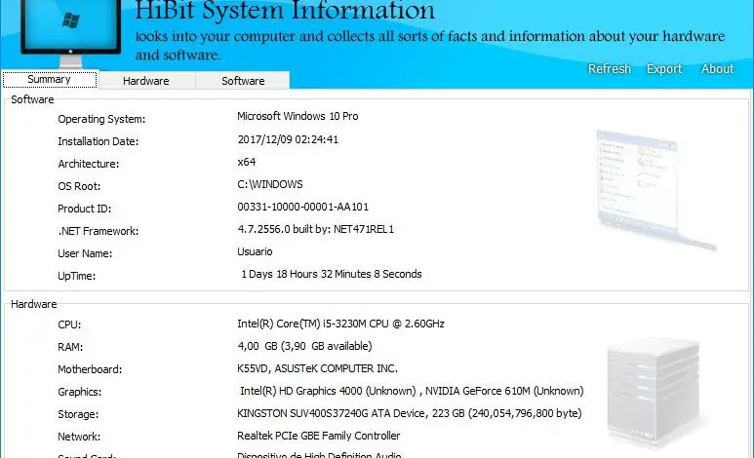Select the CPU value 'Intel(R) Core(TM) i5-3230M'
The height and width of the screenshot is (458, 754).
pos(340,324)
